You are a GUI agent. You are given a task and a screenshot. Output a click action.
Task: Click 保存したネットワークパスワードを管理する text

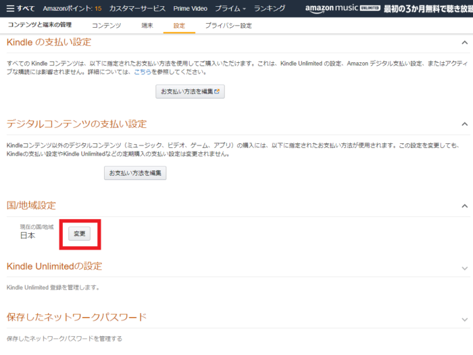click(64, 339)
